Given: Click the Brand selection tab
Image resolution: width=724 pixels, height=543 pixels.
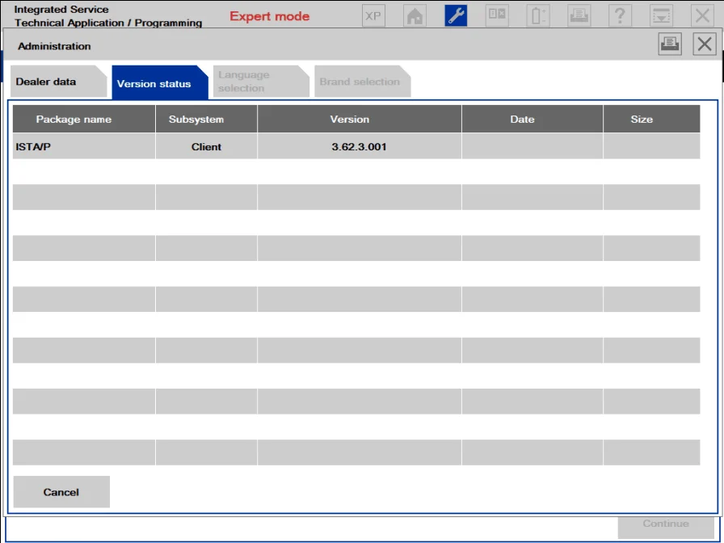Looking at the screenshot, I should [x=362, y=81].
